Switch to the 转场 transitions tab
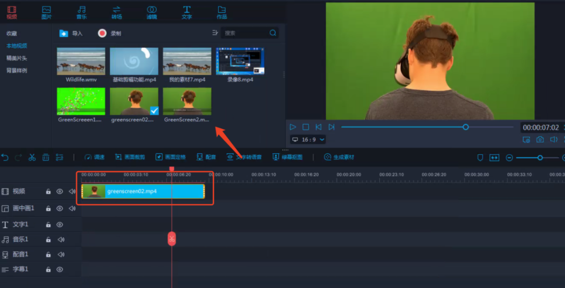 116,12
